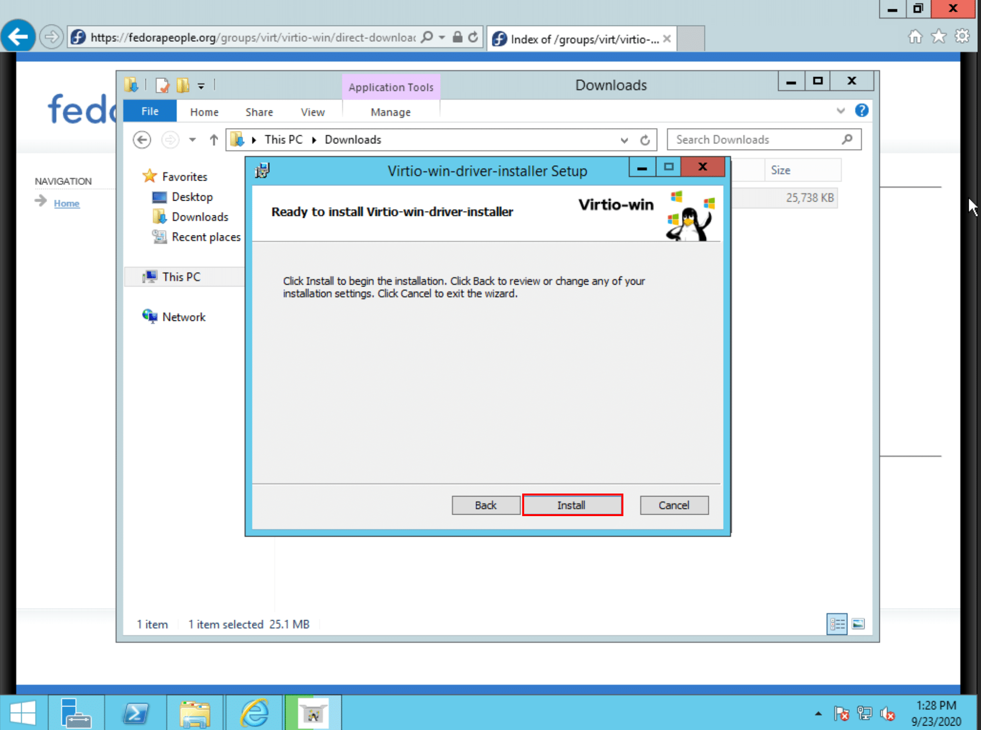This screenshot has width=981, height=730.
Task: Show hidden system tray icons
Action: (818, 713)
